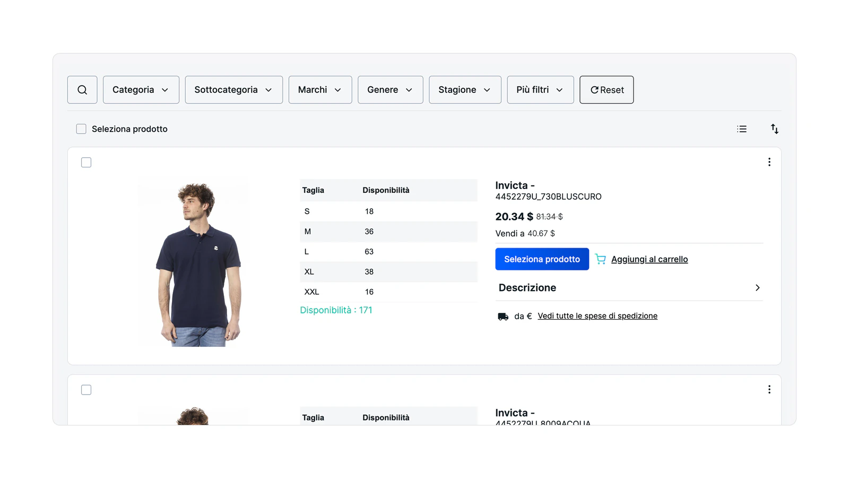Open the search magnifier button
The height and width of the screenshot is (478, 849).
82,90
